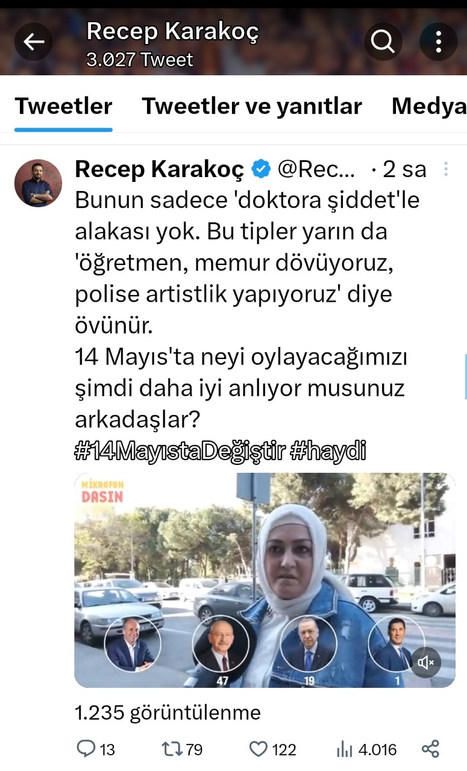
Task: Go back with the arrow icon
Action: coord(34,41)
